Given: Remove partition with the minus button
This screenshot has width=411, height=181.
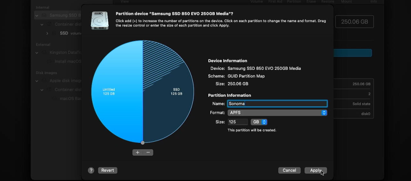Looking at the screenshot, I should [148, 153].
